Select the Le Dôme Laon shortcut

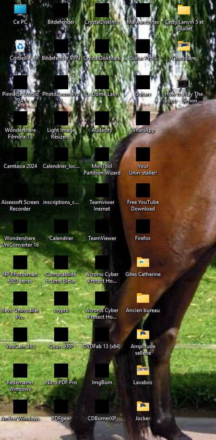102,82
